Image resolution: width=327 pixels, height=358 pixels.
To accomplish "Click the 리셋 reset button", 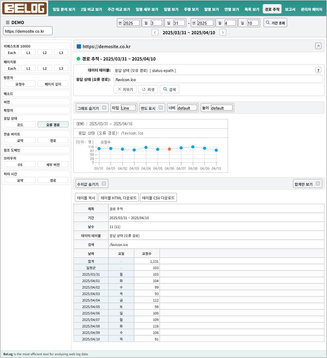I will [x=148, y=89].
